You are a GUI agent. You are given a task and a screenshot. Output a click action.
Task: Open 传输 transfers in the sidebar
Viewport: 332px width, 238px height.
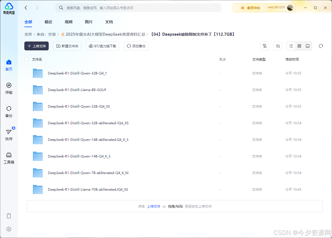point(9,89)
